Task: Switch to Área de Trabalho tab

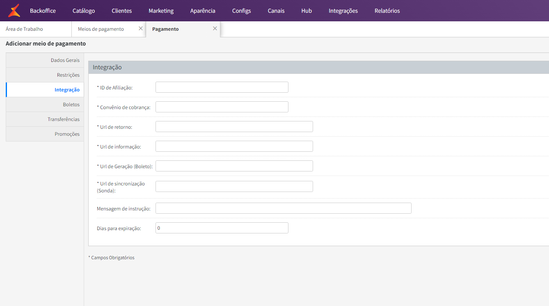Action: [x=36, y=29]
